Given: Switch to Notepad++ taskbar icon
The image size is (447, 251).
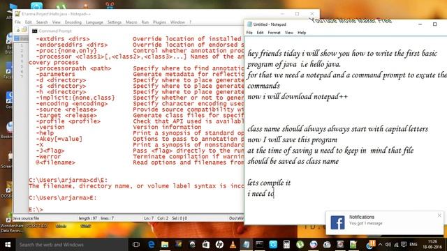Looking at the screenshot, I should click(x=353, y=245).
